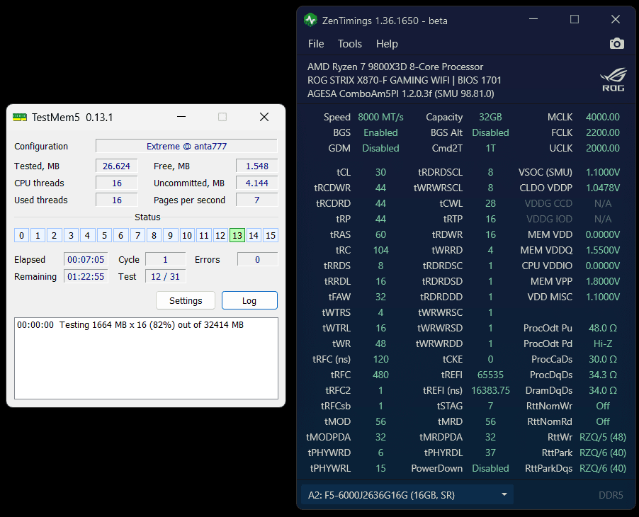Viewport: 639px width, 517px height.
Task: Click the VSOC (SMU) voltage 1.1000V
Action: pos(603,172)
